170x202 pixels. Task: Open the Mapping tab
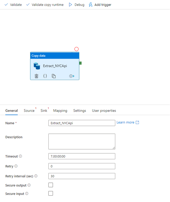click(60, 111)
